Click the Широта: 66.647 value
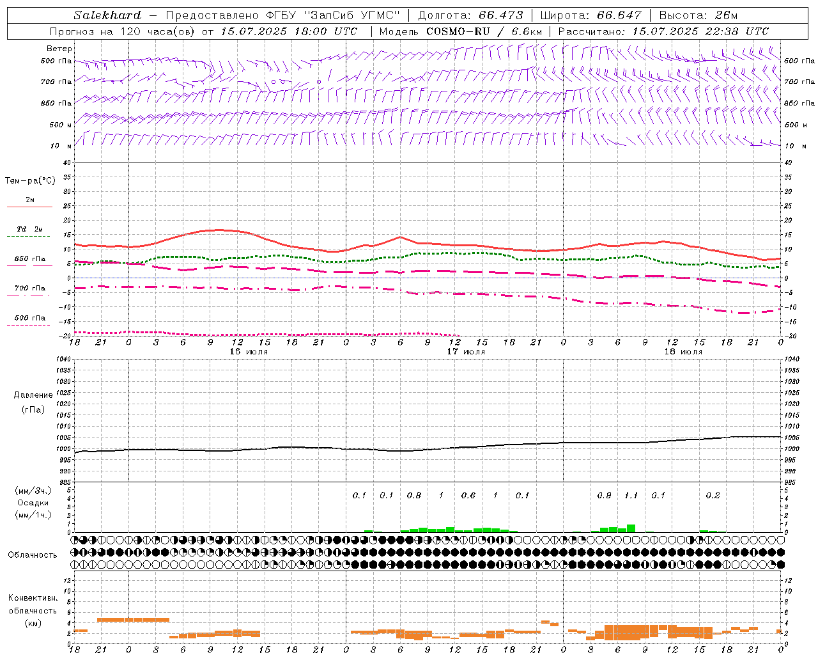Screen dimensions: 818x655 (x=591, y=15)
